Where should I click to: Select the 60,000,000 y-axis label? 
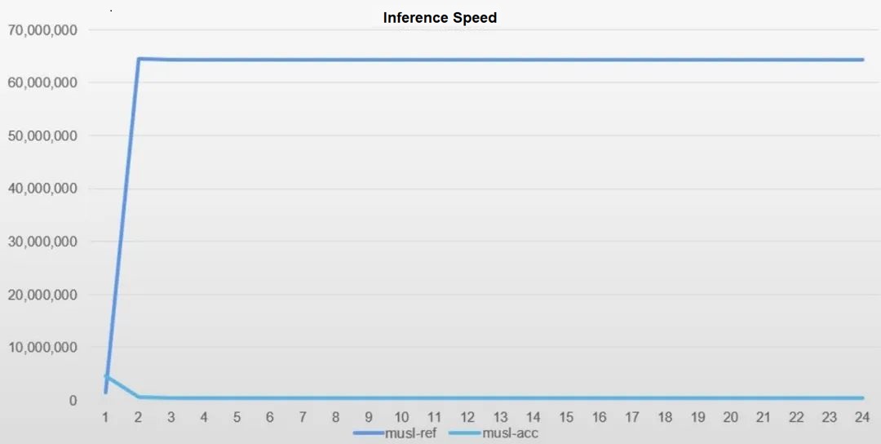coord(42,82)
